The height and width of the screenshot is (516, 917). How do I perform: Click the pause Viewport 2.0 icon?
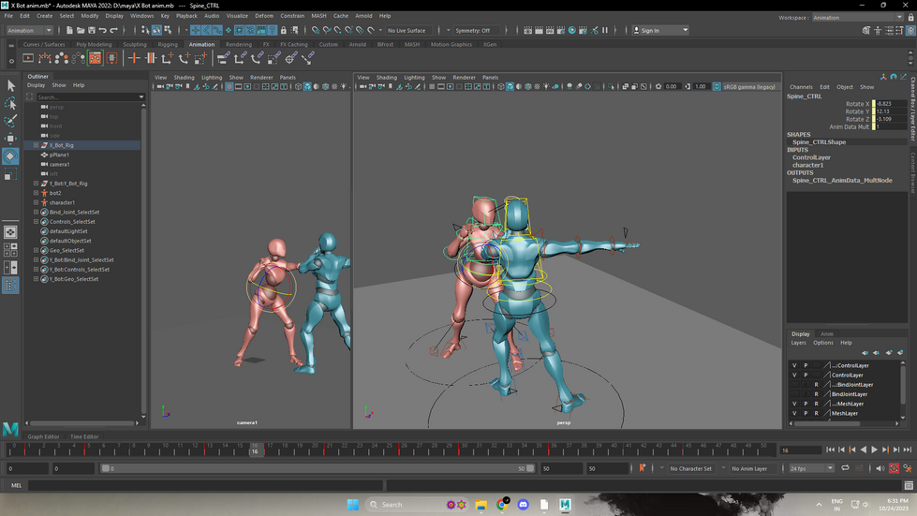point(605,30)
